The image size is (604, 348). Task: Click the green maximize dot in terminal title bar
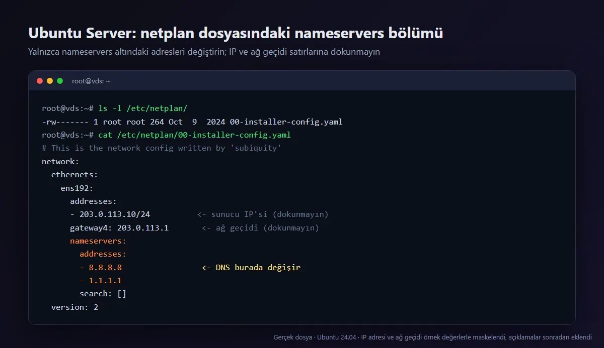[60, 81]
